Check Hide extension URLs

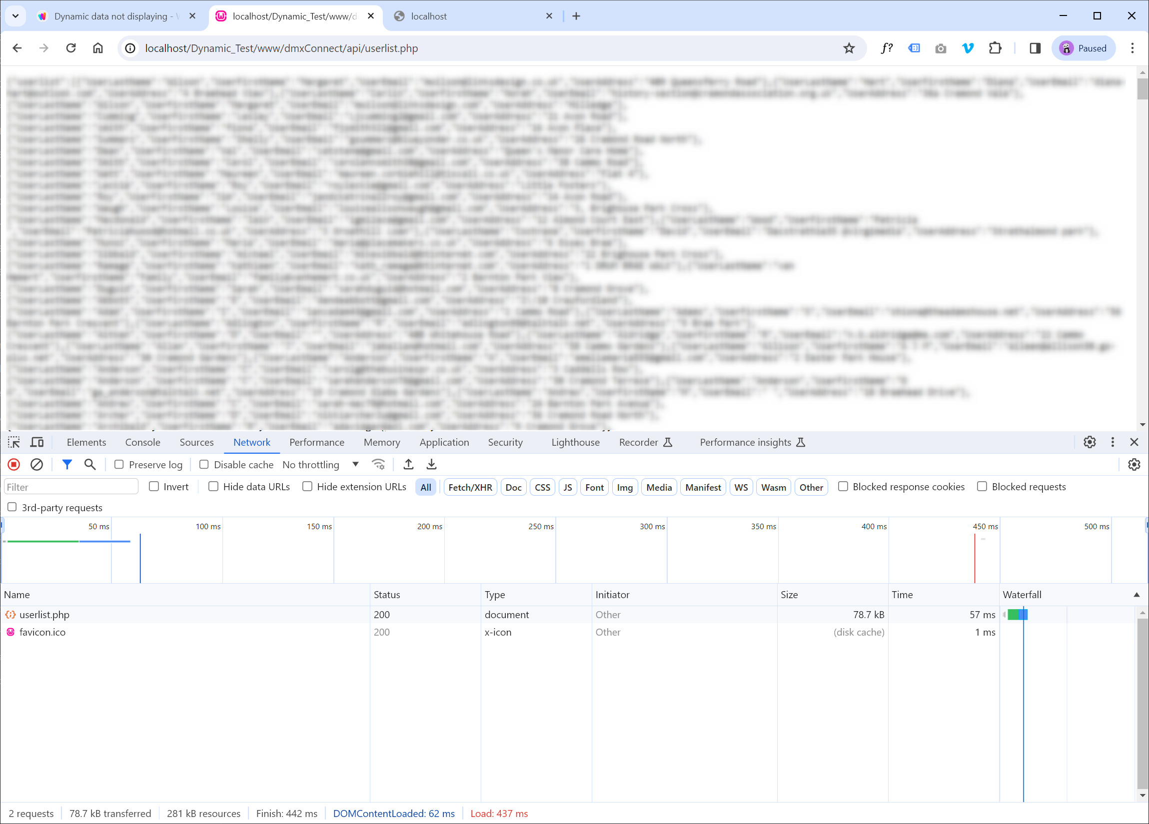[x=307, y=486]
